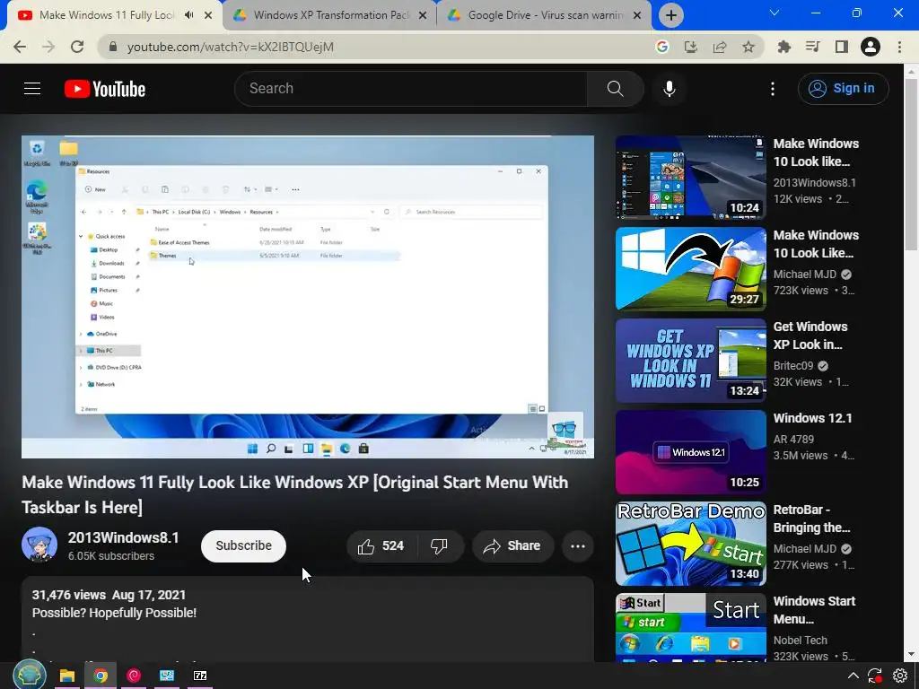
Task: Open 'RetroBar - Bringing the...' title
Action: point(811,519)
